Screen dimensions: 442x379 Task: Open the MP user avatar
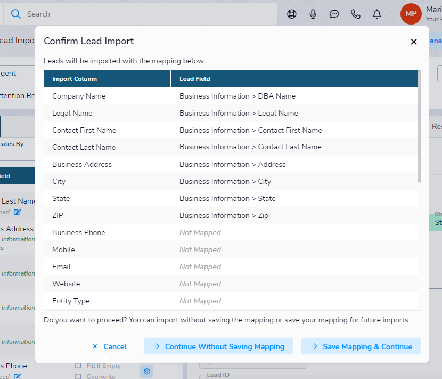(411, 14)
